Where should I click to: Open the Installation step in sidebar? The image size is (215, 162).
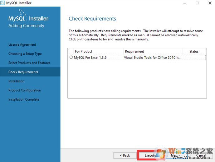17,81
